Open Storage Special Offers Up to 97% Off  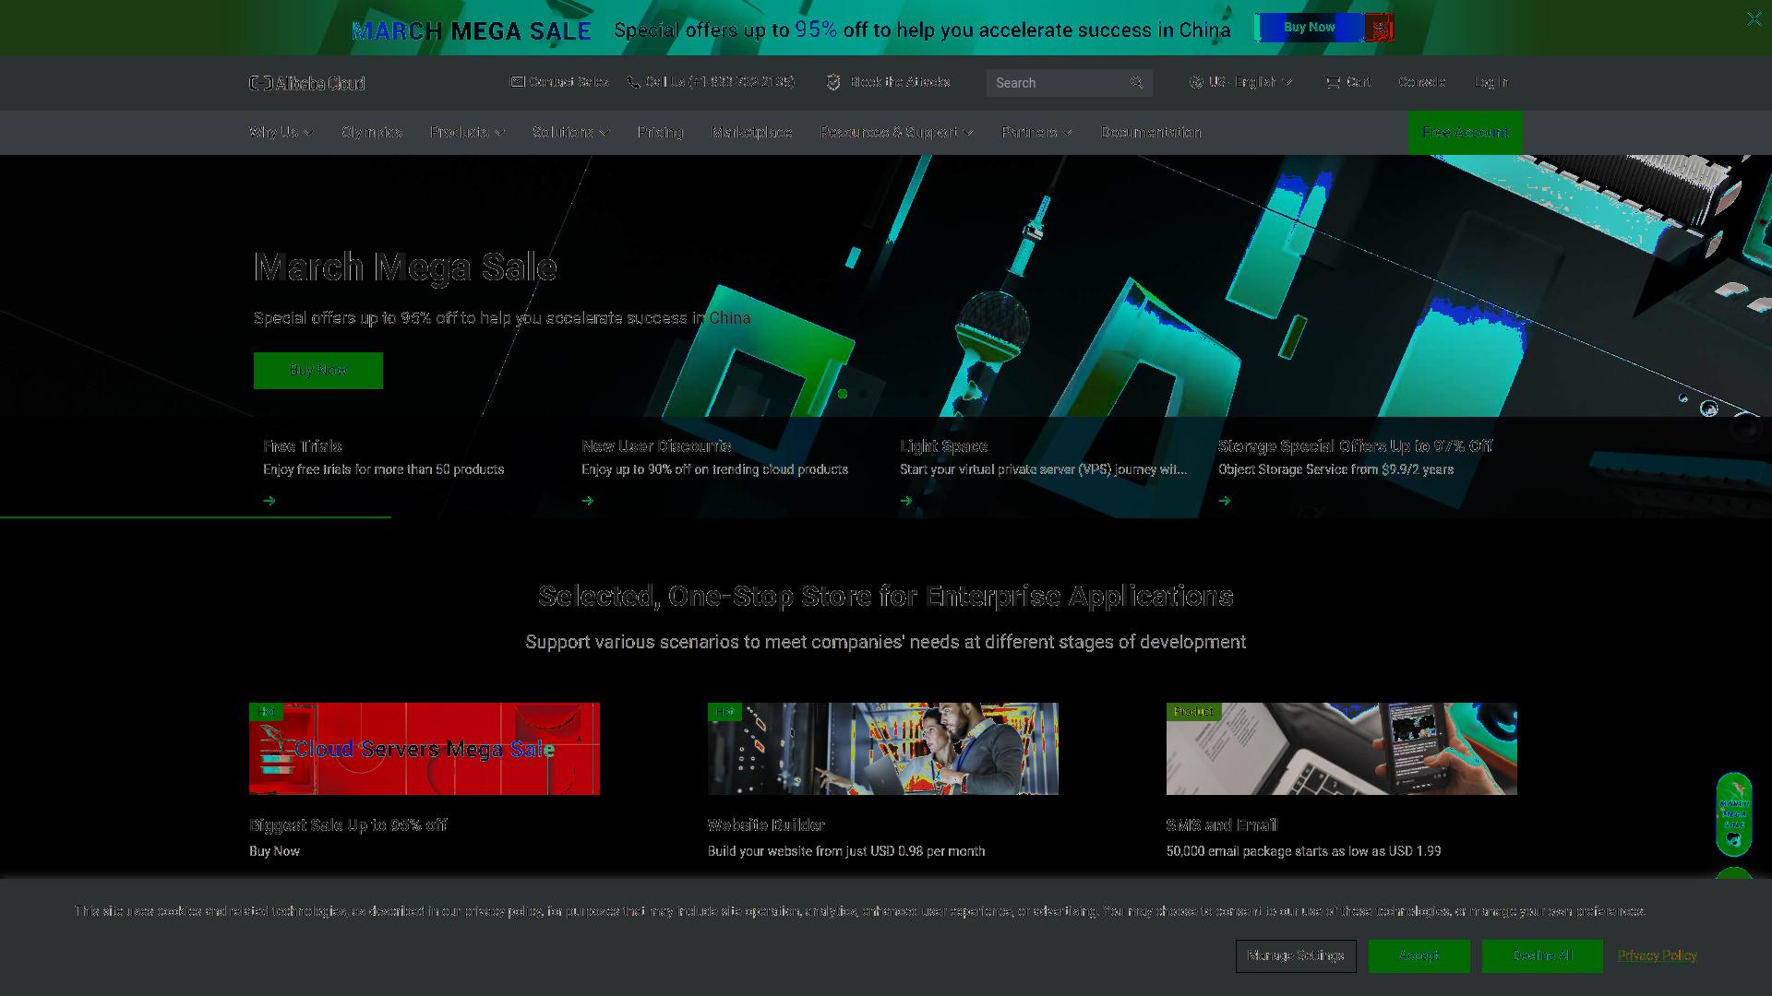coord(1355,445)
